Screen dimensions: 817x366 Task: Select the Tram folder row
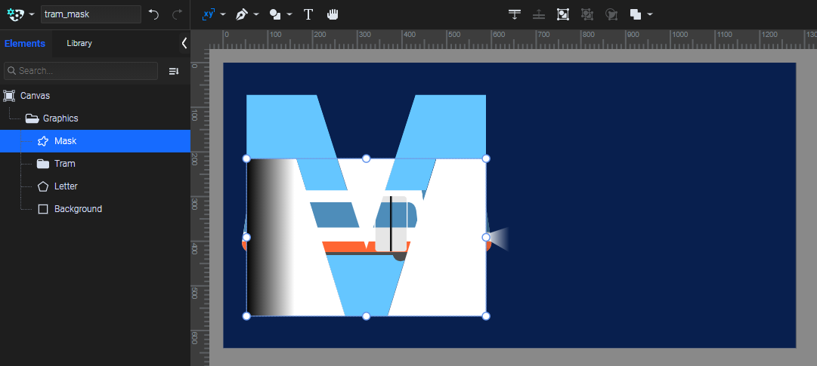point(94,164)
